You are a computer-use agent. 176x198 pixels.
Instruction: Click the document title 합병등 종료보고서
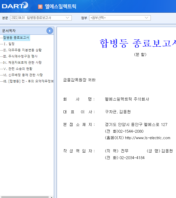pos(138,43)
